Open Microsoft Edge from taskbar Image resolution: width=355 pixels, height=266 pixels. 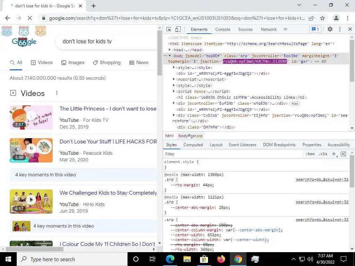coord(170,259)
